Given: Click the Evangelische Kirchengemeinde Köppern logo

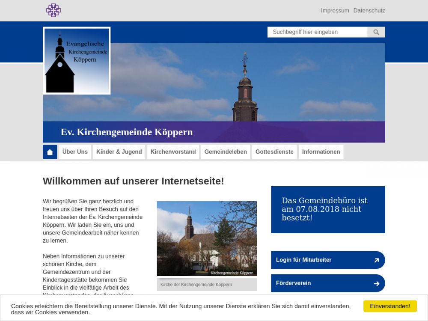Looking at the screenshot, I should (77, 60).
